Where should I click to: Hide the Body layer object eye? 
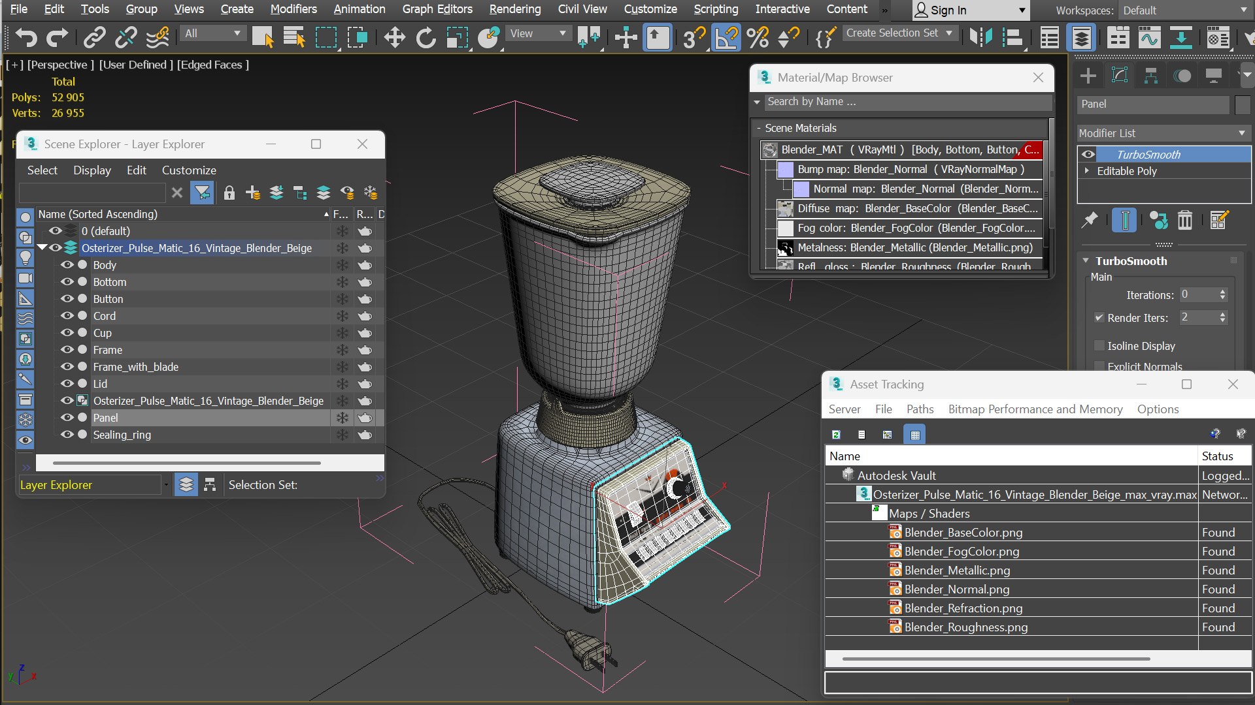point(67,265)
